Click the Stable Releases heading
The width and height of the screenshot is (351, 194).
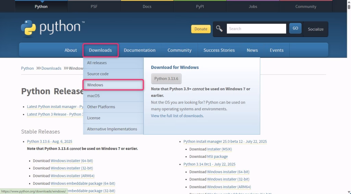click(x=40, y=131)
